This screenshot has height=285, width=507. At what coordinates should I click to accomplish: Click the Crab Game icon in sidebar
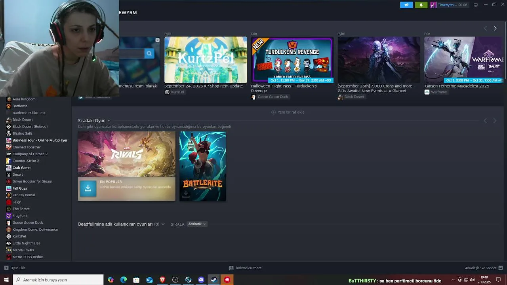[9, 168]
